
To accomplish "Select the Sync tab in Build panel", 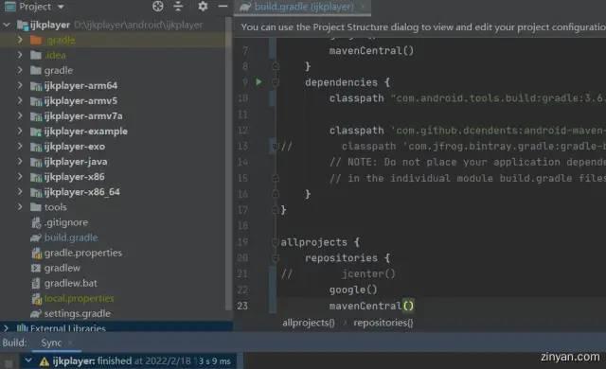I will pos(51,343).
